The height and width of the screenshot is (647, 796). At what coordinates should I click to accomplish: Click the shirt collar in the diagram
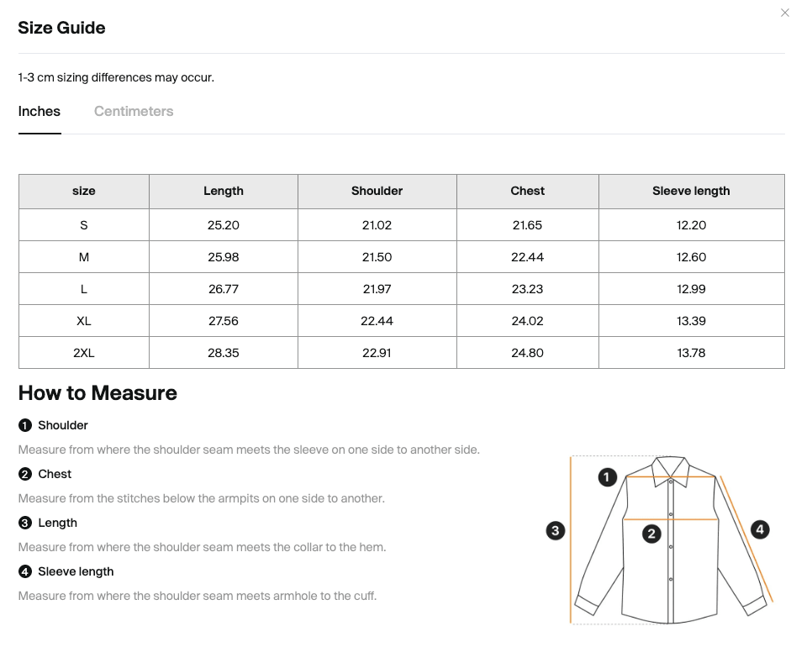pos(671,471)
